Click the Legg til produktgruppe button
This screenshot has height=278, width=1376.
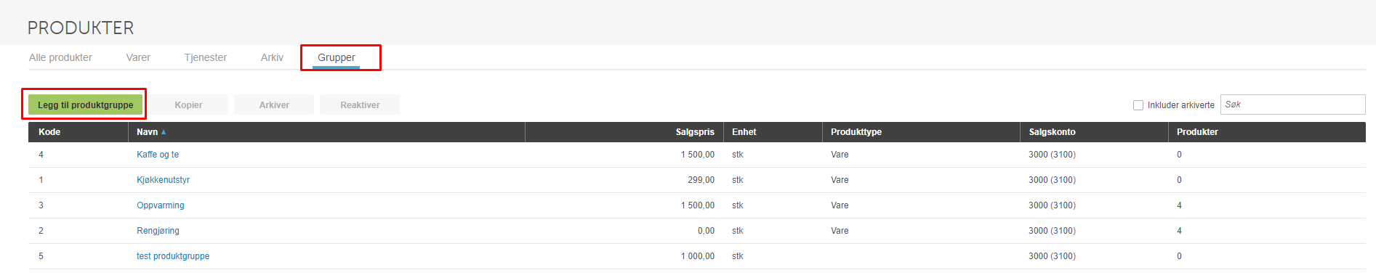click(85, 105)
